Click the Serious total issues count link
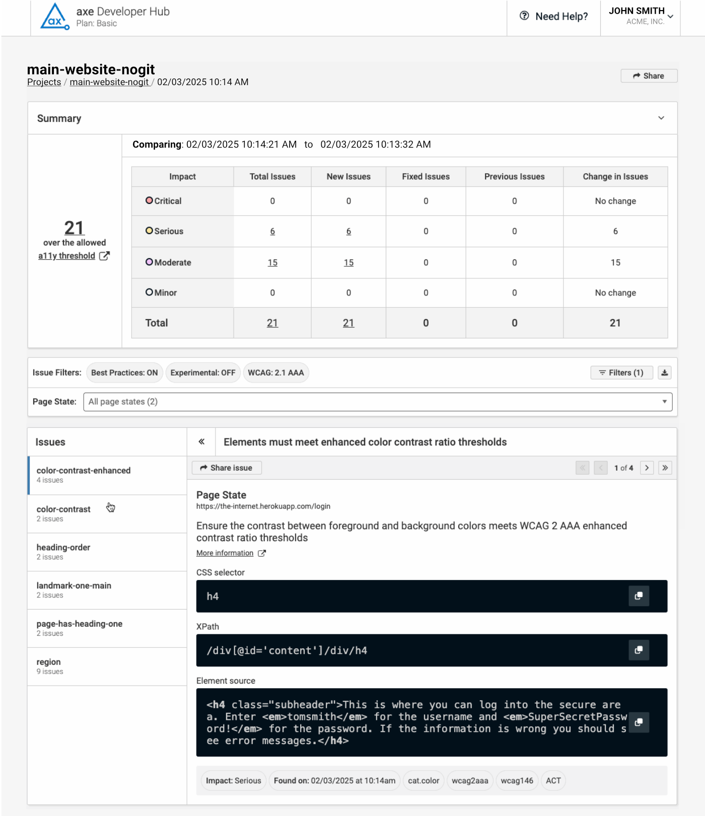Viewport: 705px width, 816px height. tap(272, 232)
